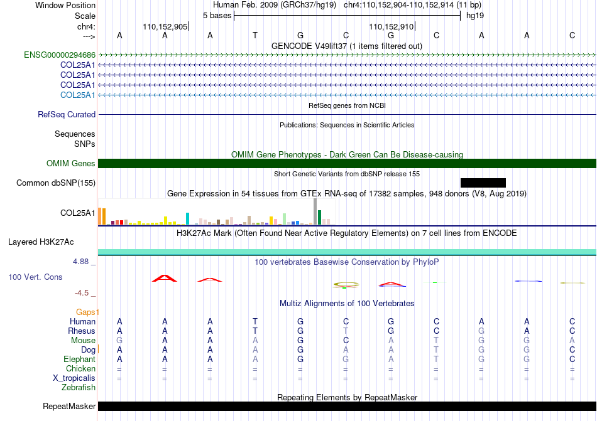This screenshot has width=597, height=421.
Task: Select the Human species label
Action: [x=82, y=321]
